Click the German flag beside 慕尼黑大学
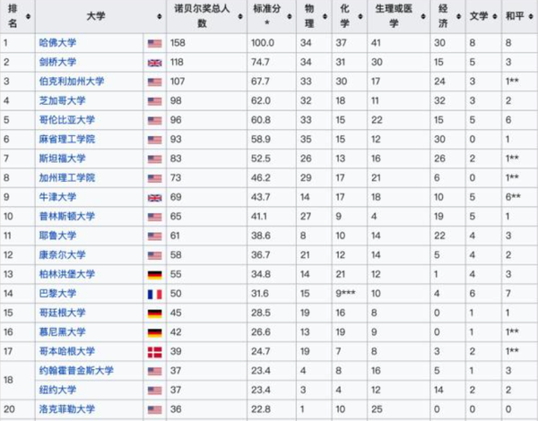538x421 pixels. click(x=155, y=332)
